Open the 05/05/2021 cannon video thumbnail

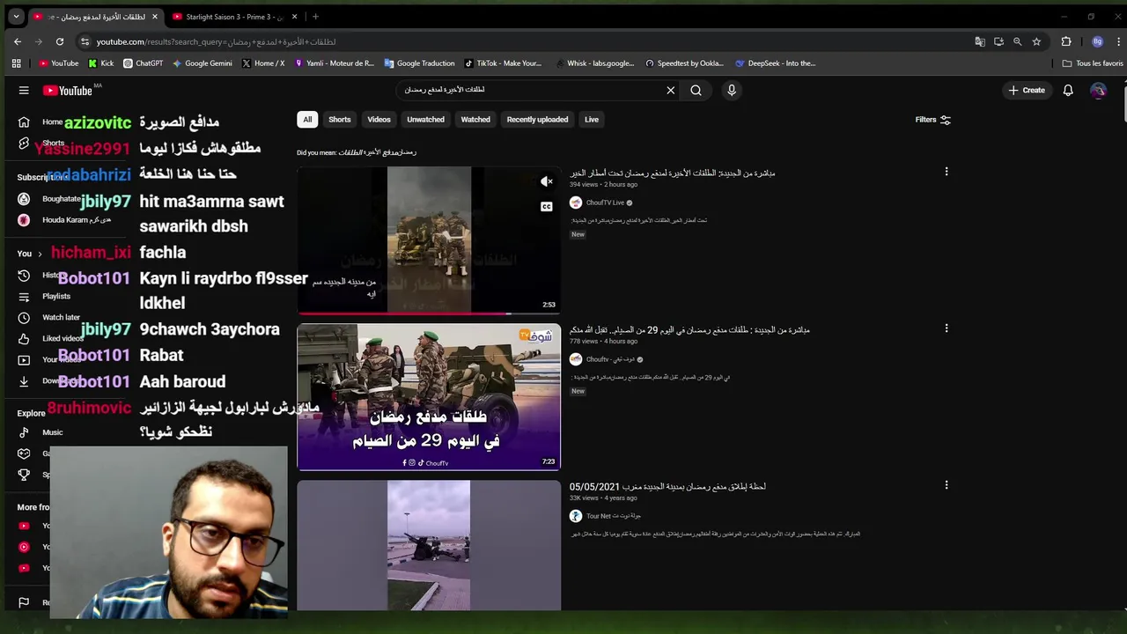tap(429, 545)
